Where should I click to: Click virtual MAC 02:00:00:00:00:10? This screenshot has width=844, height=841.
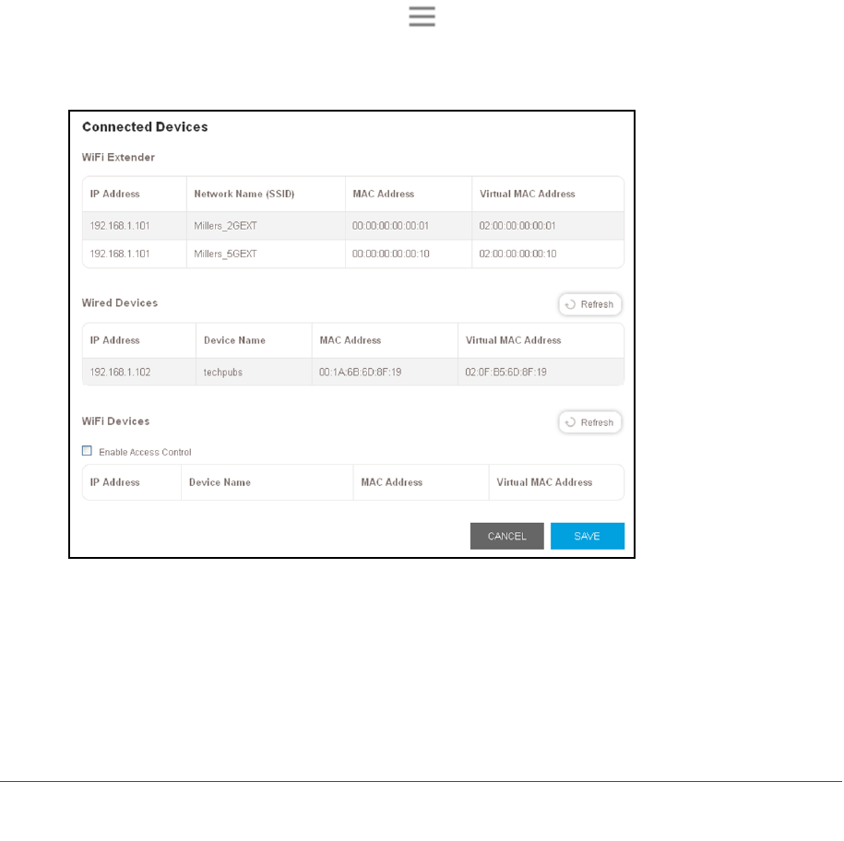click(x=517, y=254)
